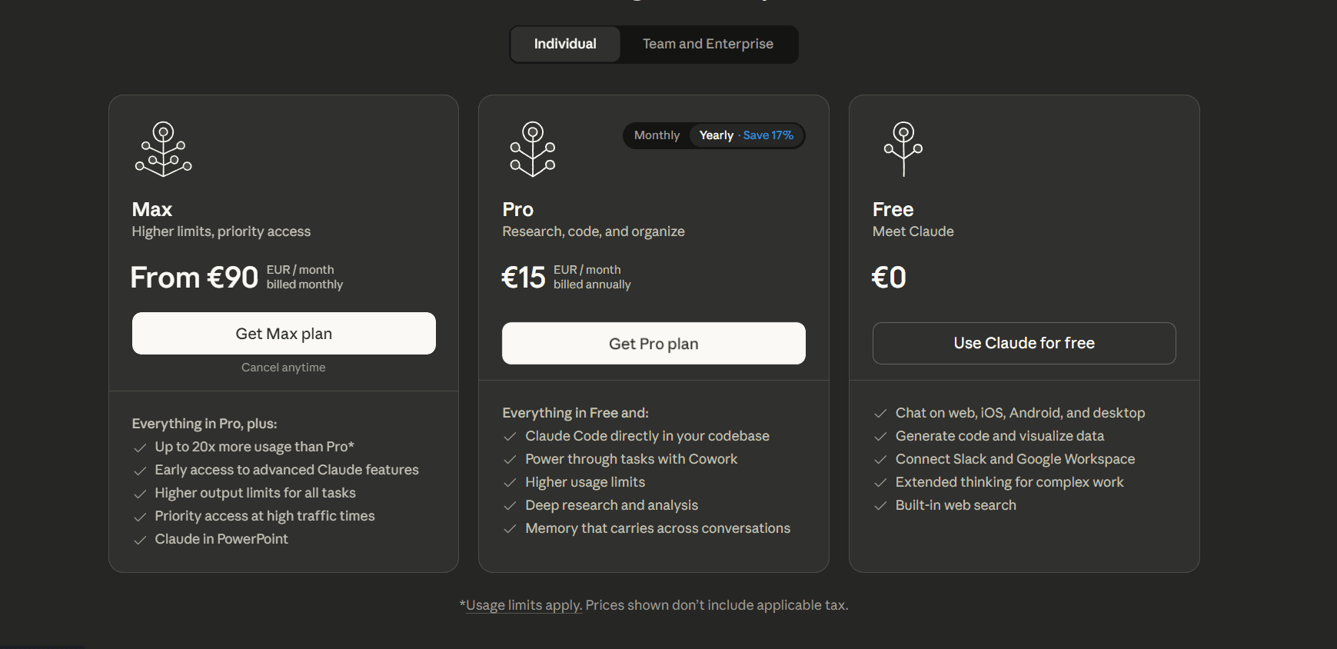Click checkmark beside Deep research and analysis
The width and height of the screenshot is (1337, 649).
510,506
